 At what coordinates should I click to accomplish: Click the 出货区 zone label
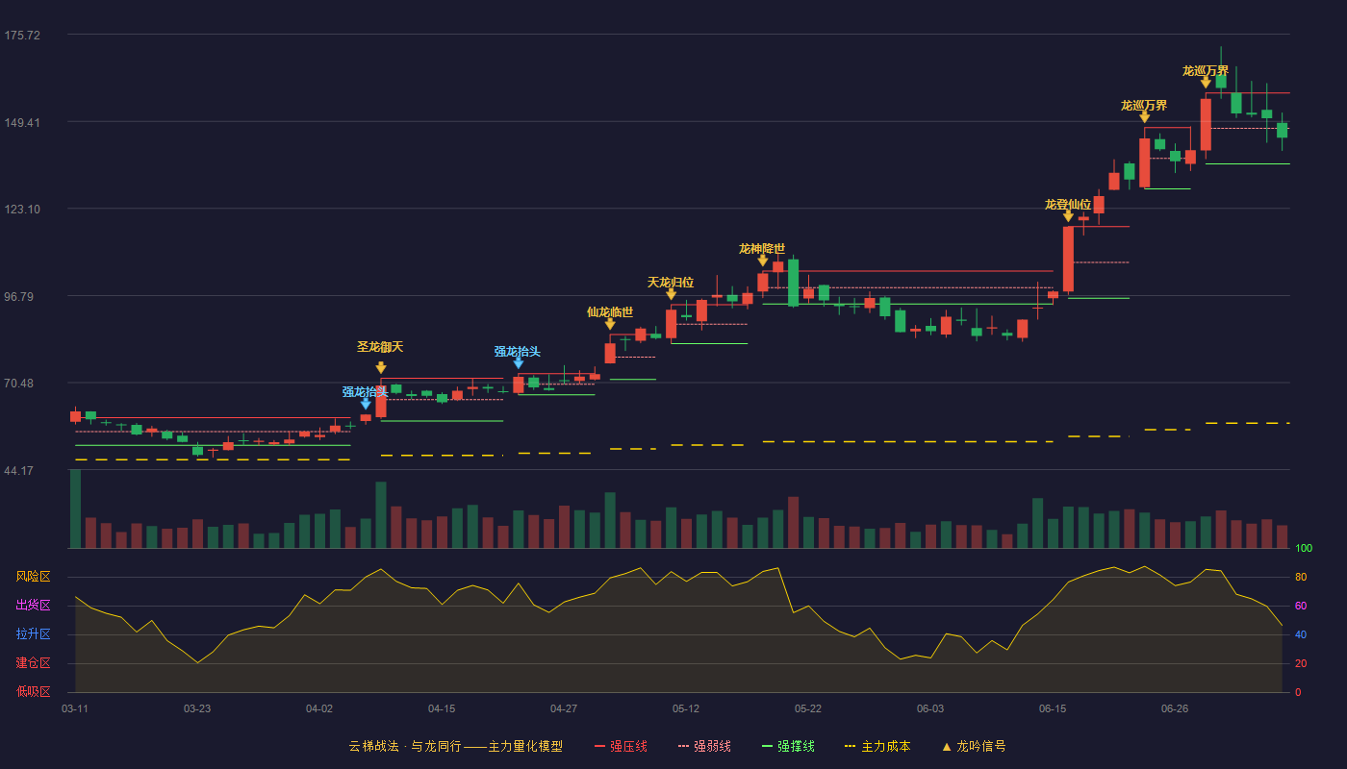[33, 606]
